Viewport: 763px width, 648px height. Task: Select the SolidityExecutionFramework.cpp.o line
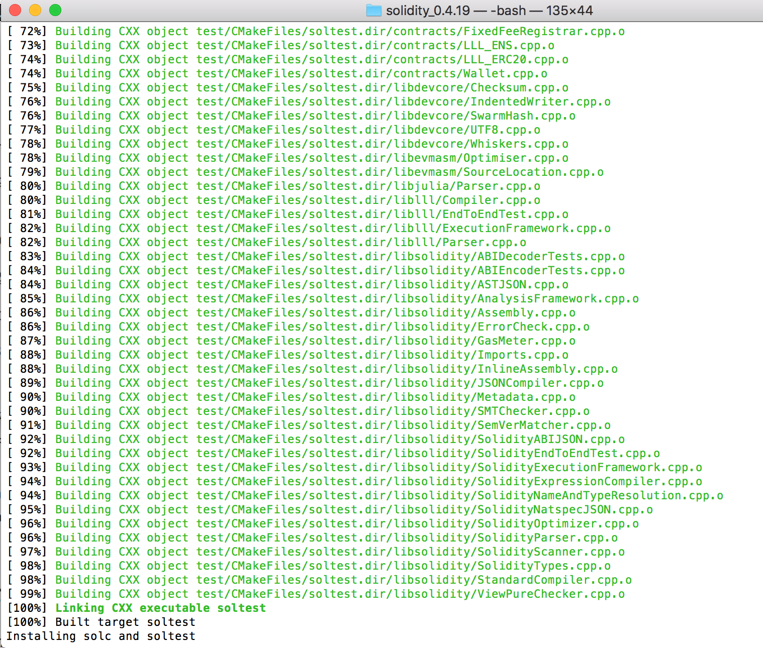click(354, 467)
